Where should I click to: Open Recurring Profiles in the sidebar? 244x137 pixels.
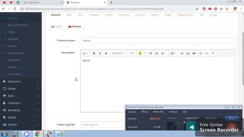[x=18, y=25]
